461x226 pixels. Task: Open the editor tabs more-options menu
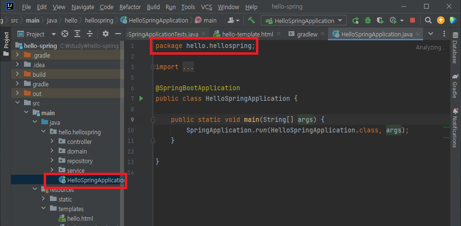(x=444, y=34)
